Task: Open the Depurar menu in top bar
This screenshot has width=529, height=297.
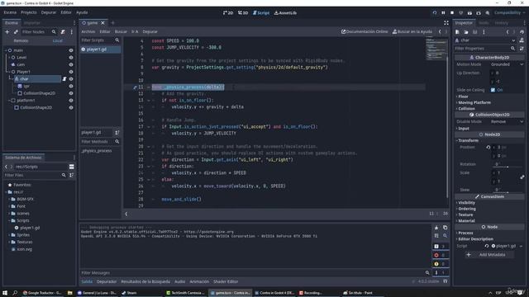Action: click(x=49, y=12)
